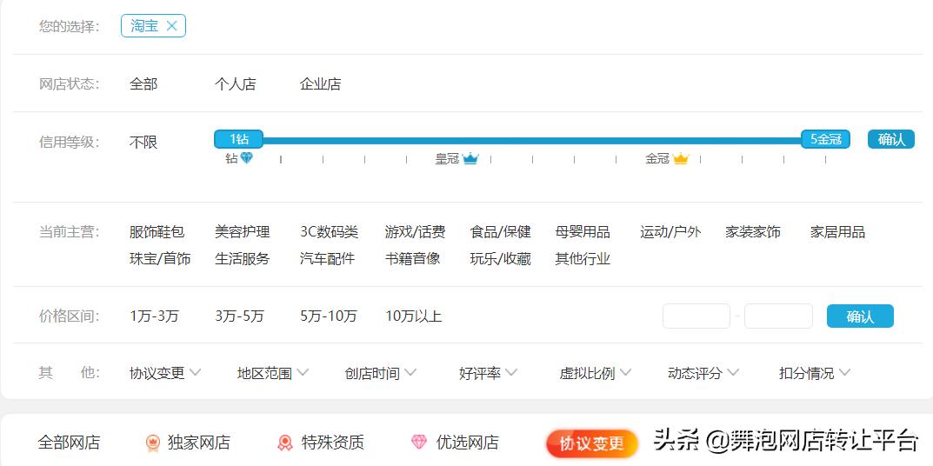The height and width of the screenshot is (466, 933).
Task: Select the 家装家饰 category
Action: click(x=753, y=232)
